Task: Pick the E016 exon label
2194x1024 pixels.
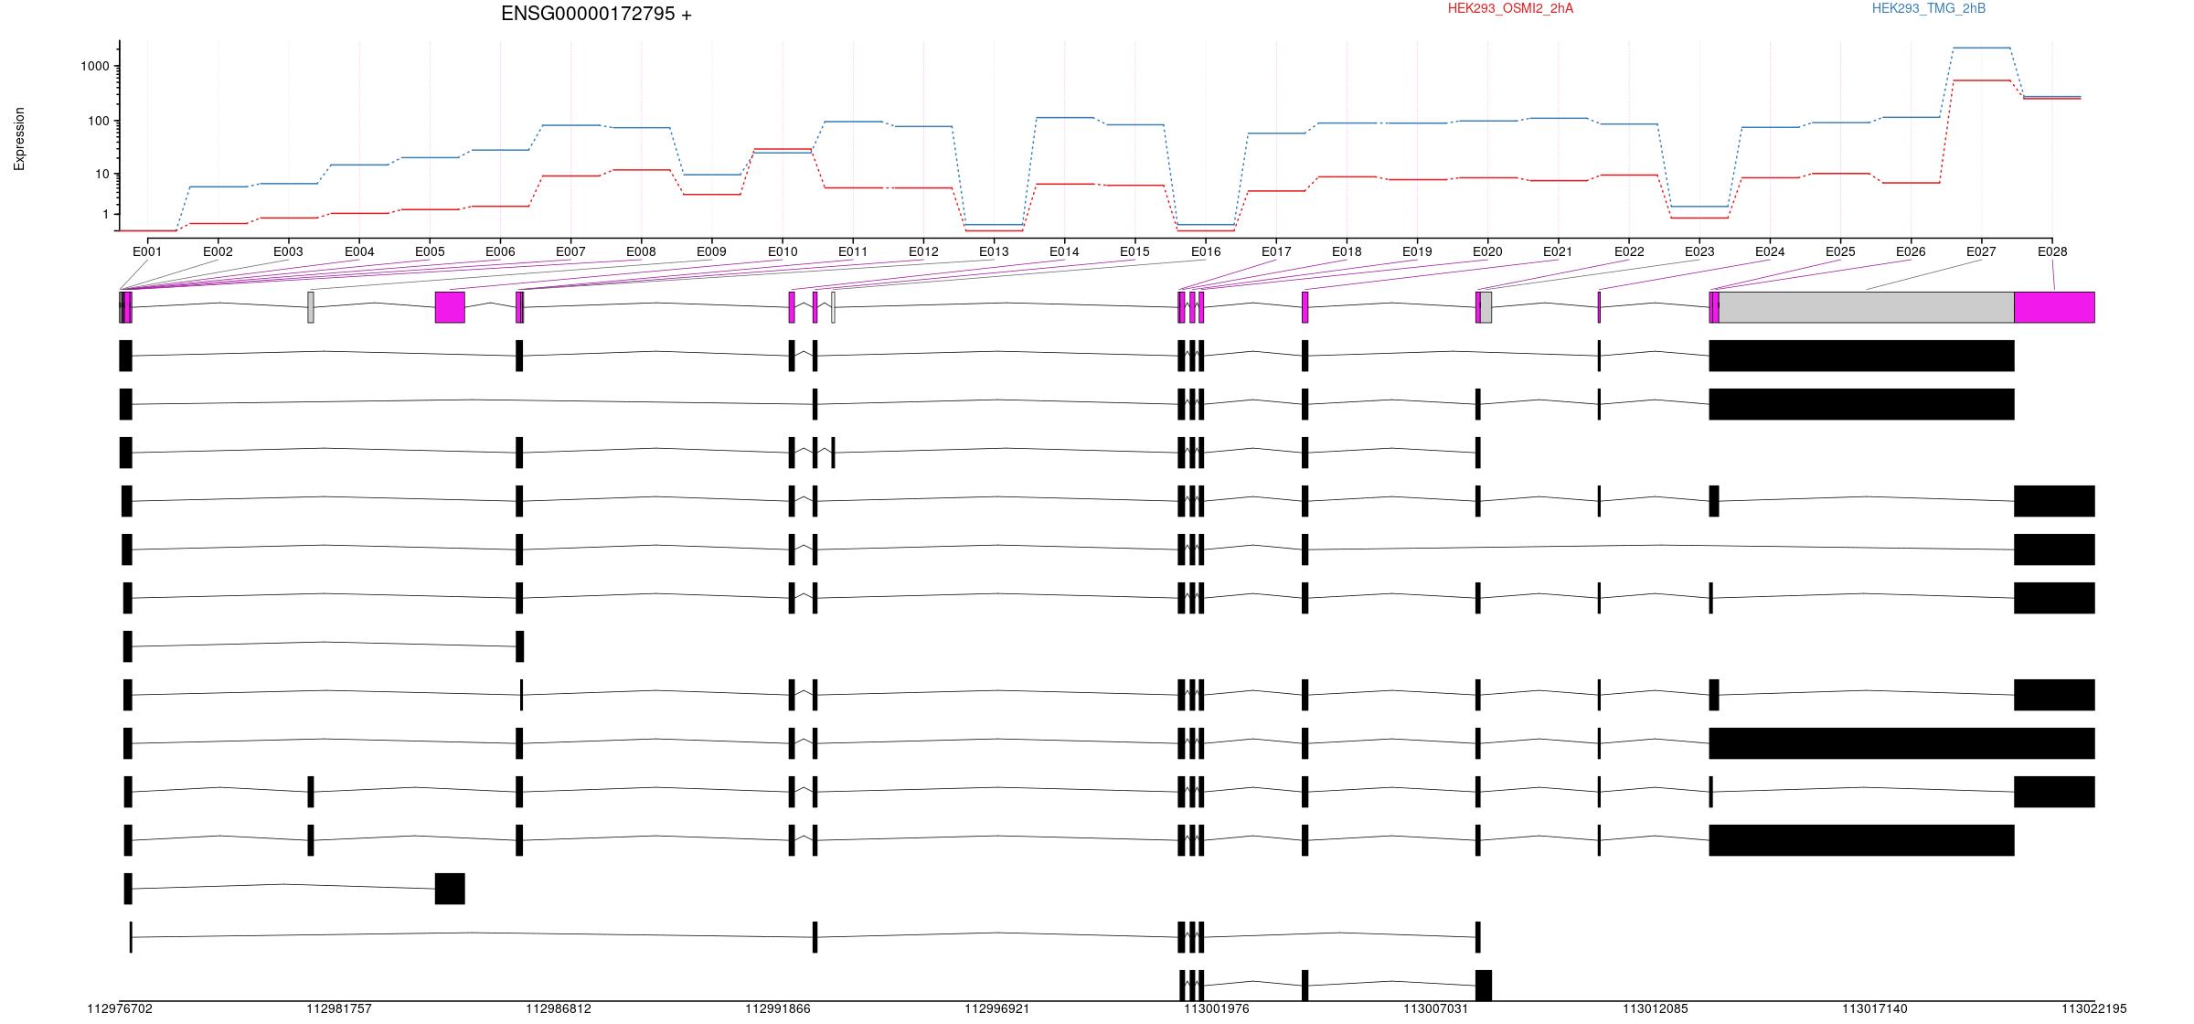Action: pyautogui.click(x=1206, y=251)
